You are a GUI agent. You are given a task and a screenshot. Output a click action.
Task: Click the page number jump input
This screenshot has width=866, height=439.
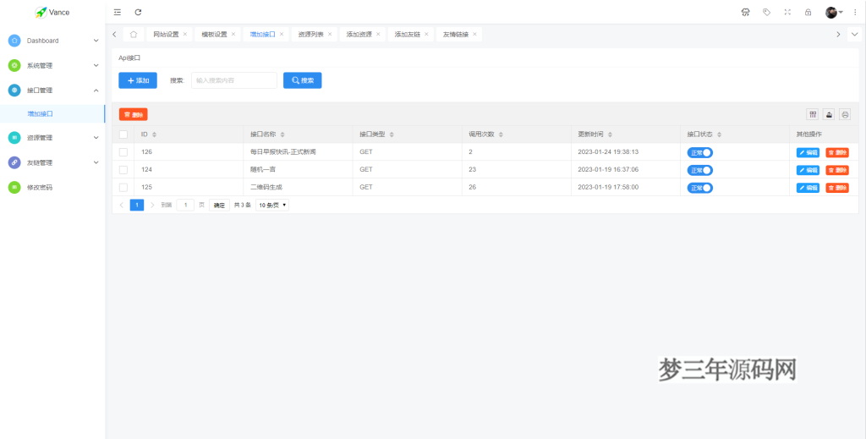(185, 205)
